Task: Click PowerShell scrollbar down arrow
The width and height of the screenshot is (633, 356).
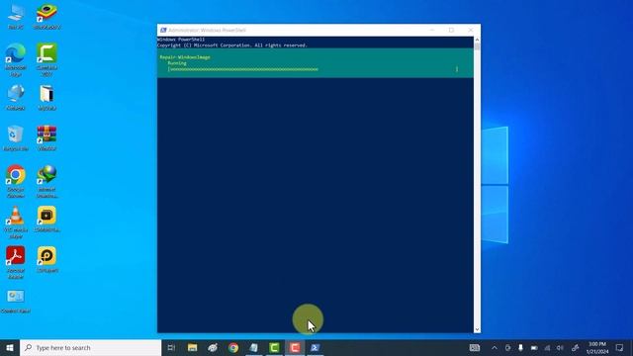Action: [477, 329]
